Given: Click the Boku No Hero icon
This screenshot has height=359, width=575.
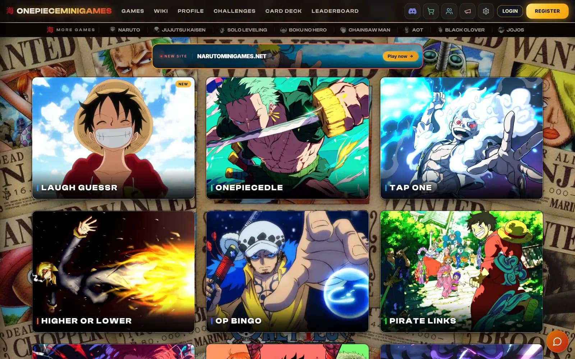Looking at the screenshot, I should coord(283,30).
